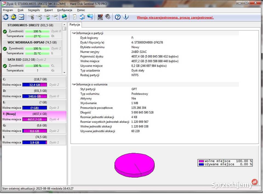Click the Typ woluminu value Podstawowy

(x=139, y=94)
